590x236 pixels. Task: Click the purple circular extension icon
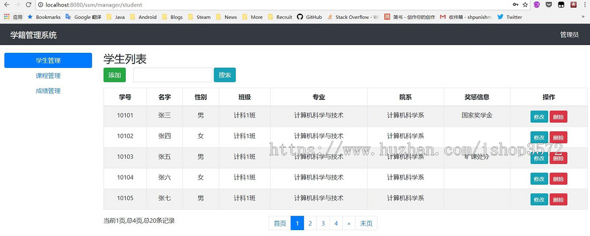537,5
